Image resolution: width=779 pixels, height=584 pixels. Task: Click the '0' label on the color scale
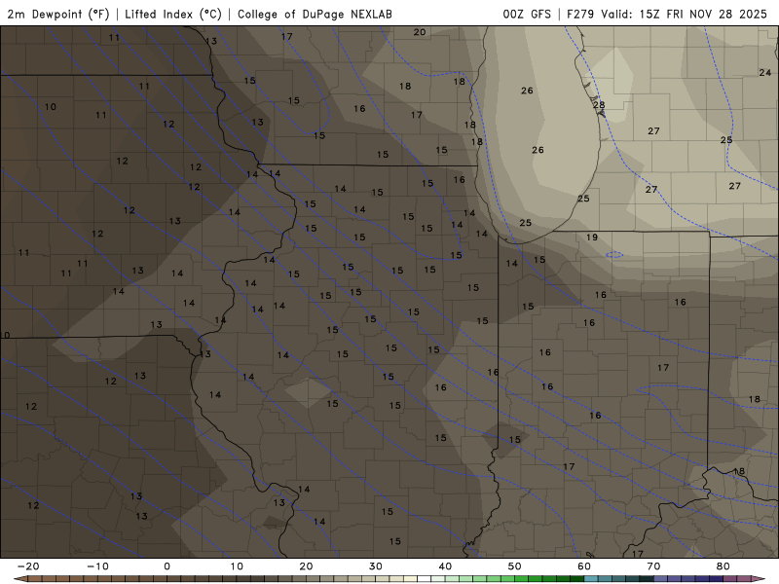tap(167, 566)
